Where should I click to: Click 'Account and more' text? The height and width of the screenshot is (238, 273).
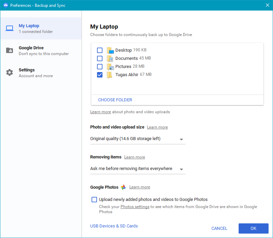pyautogui.click(x=36, y=76)
